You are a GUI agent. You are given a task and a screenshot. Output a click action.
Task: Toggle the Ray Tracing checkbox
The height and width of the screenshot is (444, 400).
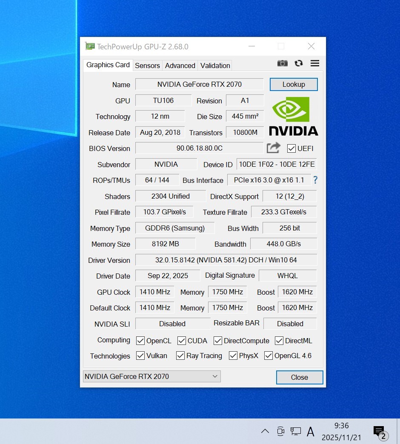tap(180, 356)
